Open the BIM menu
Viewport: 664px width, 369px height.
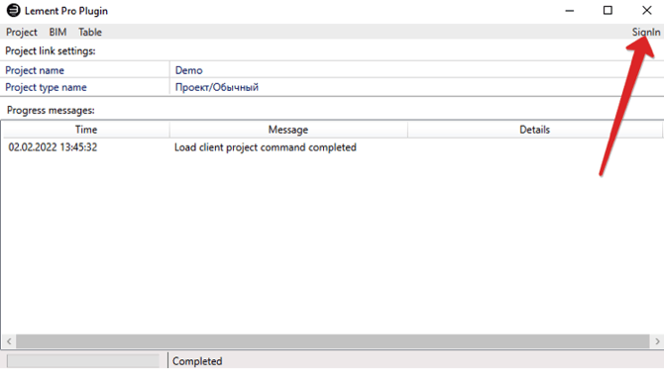(57, 32)
